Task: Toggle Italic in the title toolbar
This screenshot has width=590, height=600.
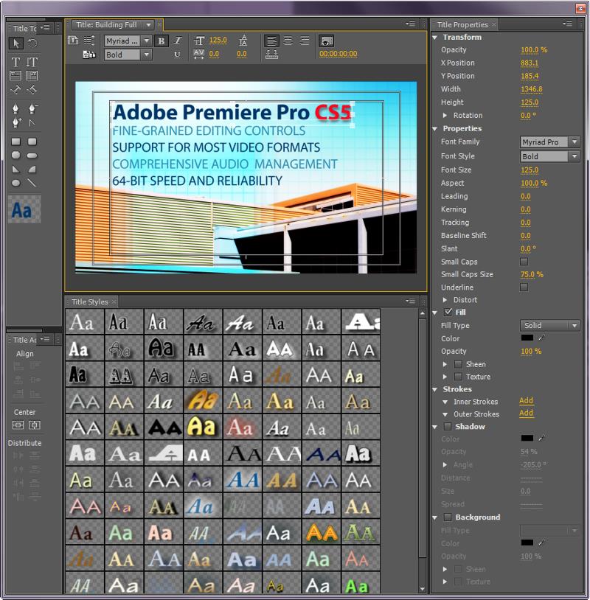Action: coord(178,41)
